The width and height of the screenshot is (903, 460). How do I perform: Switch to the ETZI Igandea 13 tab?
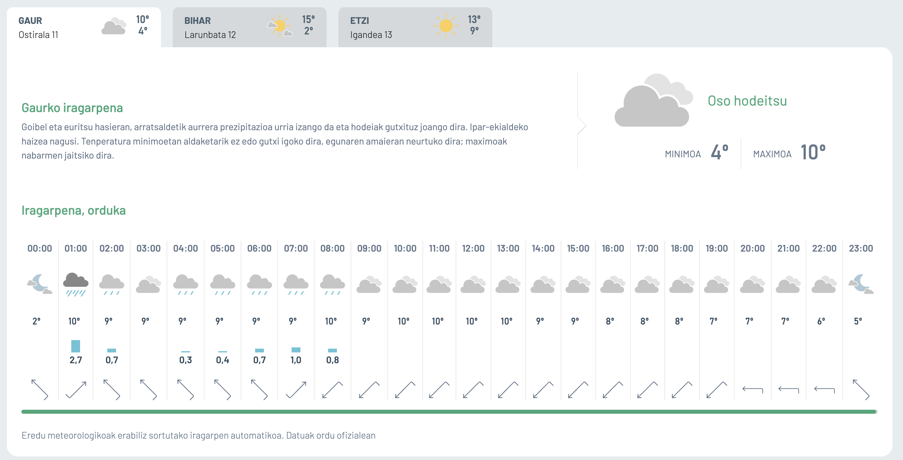[415, 27]
